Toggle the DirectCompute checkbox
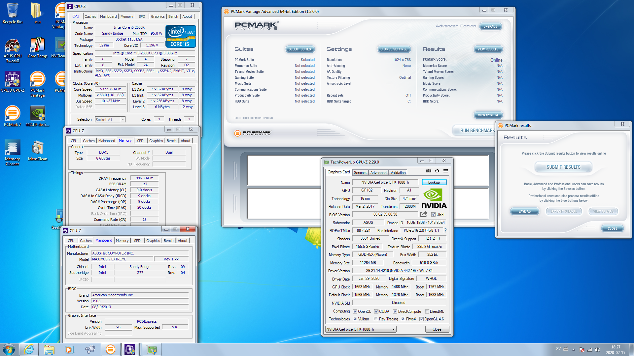The image size is (634, 356). 395,311
